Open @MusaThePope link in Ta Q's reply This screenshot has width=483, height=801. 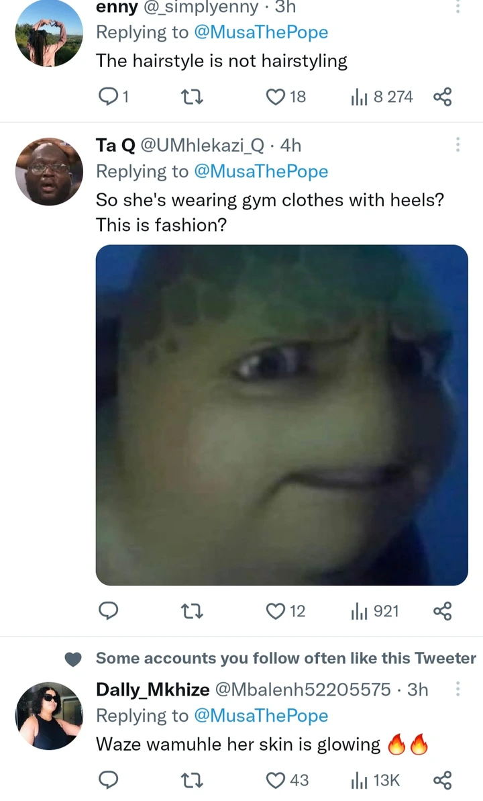click(x=262, y=171)
